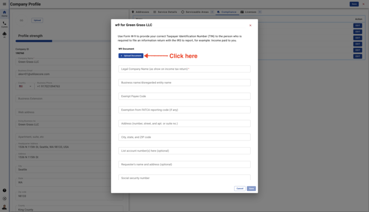Click the GG company logo avatar
The width and height of the screenshot is (369, 212).
21,20
